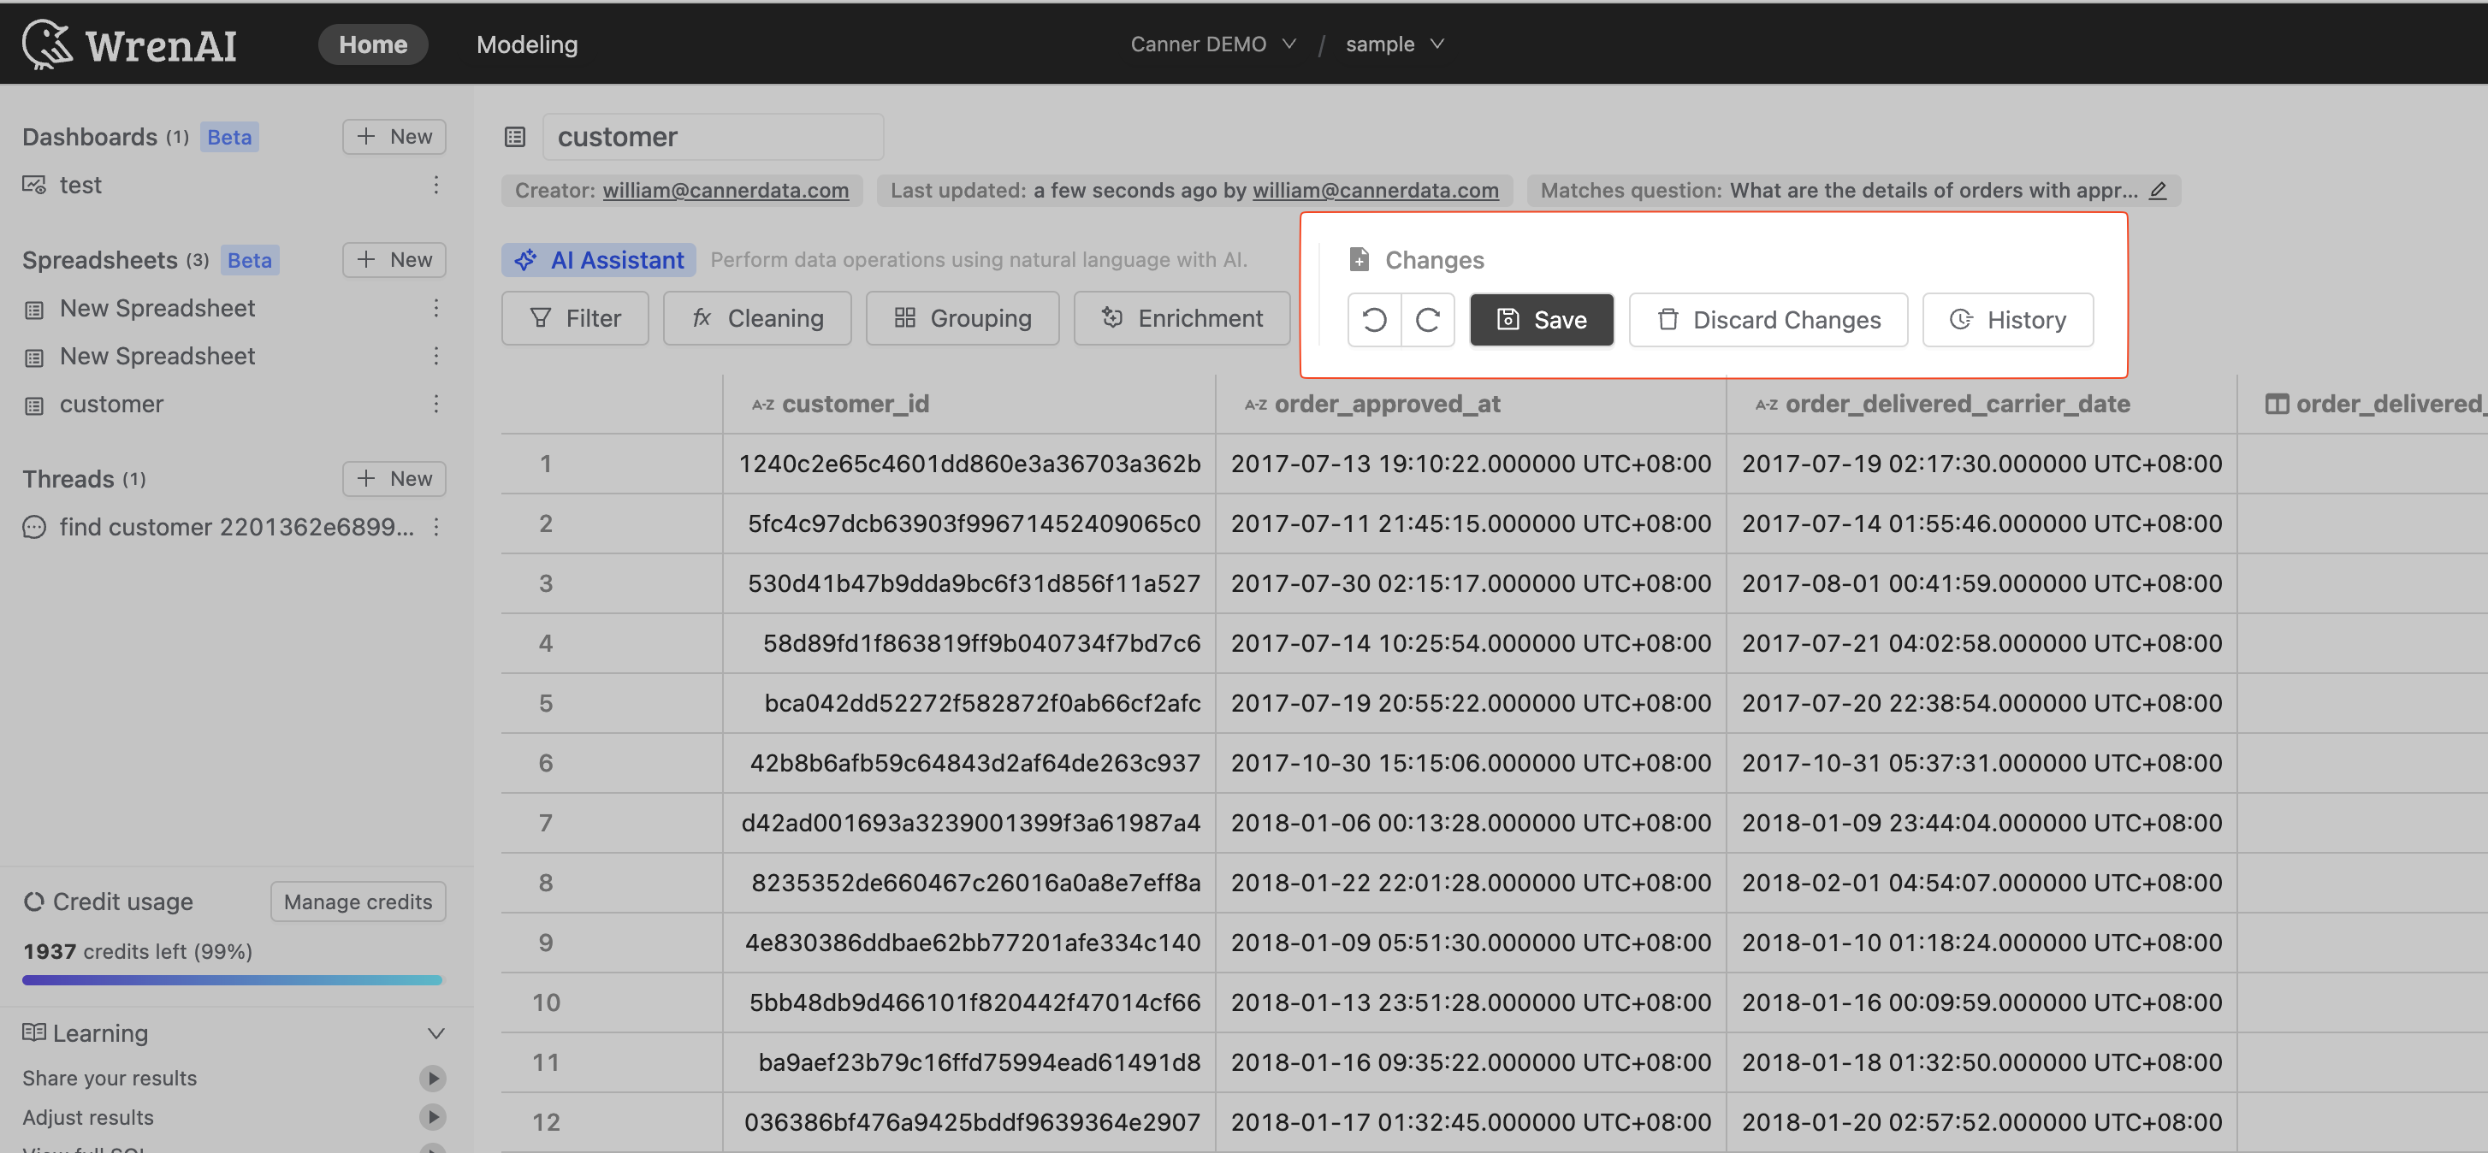Click Discard Changes button
The image size is (2488, 1153).
(1768, 320)
